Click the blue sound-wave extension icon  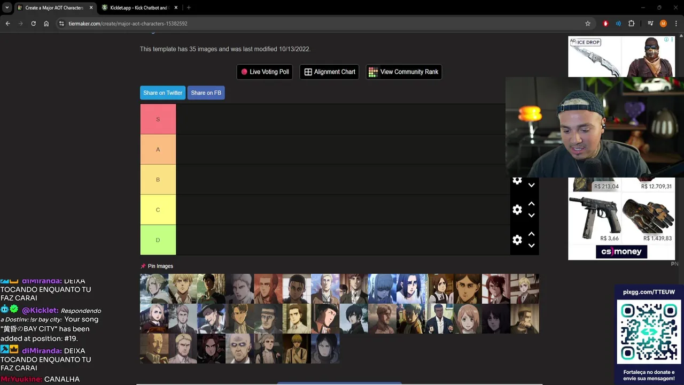tap(618, 24)
